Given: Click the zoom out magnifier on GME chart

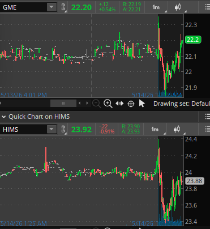Looking at the screenshot, I should tap(96, 103).
